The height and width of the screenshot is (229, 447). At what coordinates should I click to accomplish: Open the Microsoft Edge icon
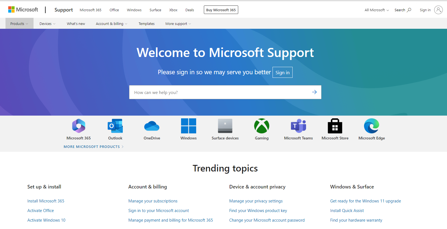pos(371,126)
